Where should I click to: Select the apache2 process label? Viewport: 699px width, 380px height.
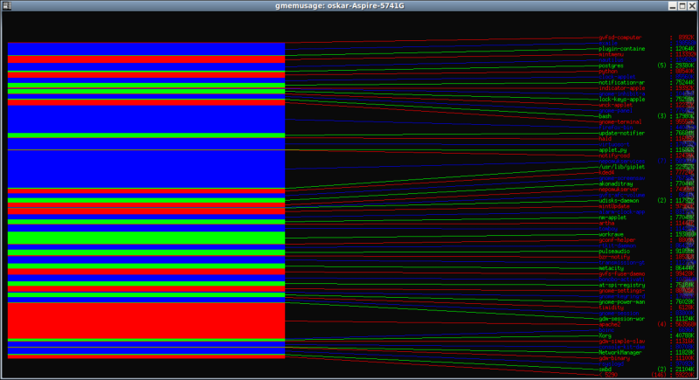tap(609, 325)
